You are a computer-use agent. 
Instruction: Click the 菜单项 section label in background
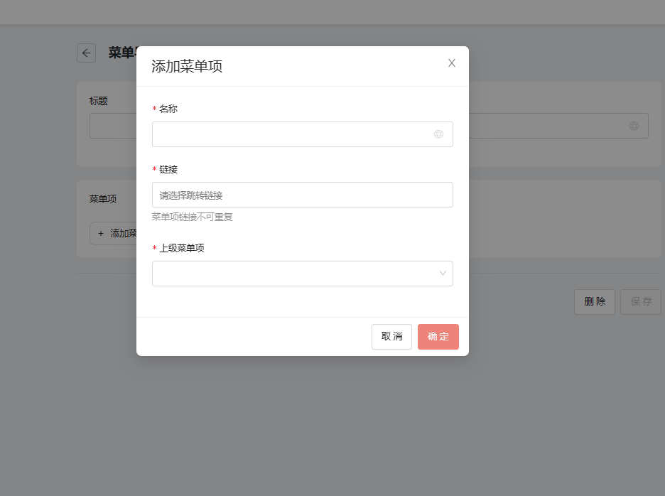pyautogui.click(x=103, y=199)
